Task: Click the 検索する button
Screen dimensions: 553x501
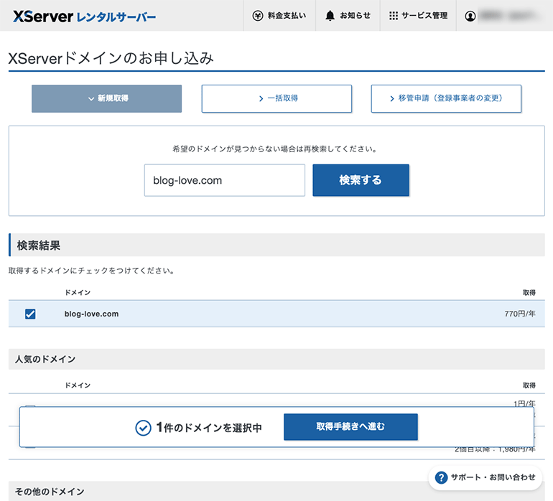Action: (361, 180)
